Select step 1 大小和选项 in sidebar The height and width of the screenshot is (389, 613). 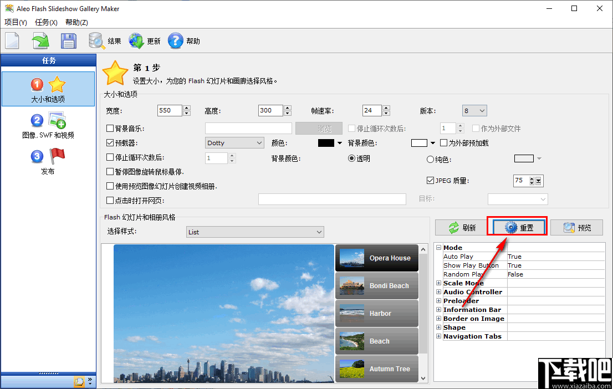pos(48,89)
